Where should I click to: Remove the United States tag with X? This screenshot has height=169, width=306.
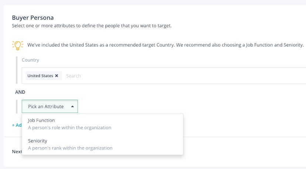pyautogui.click(x=56, y=76)
